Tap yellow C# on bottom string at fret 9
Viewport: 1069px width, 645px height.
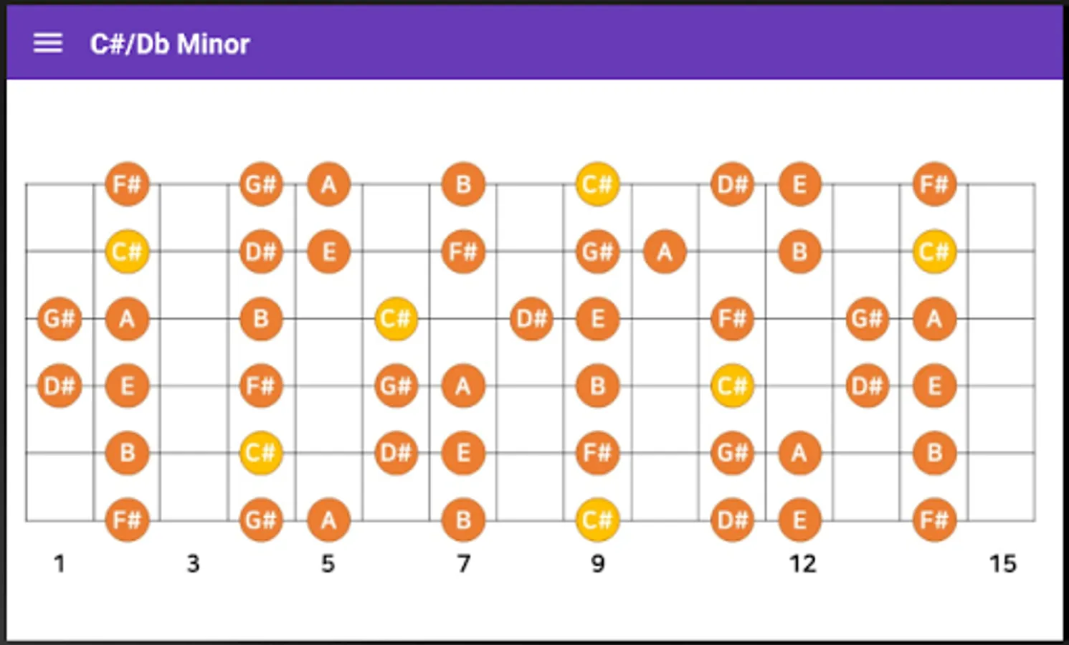coord(597,520)
